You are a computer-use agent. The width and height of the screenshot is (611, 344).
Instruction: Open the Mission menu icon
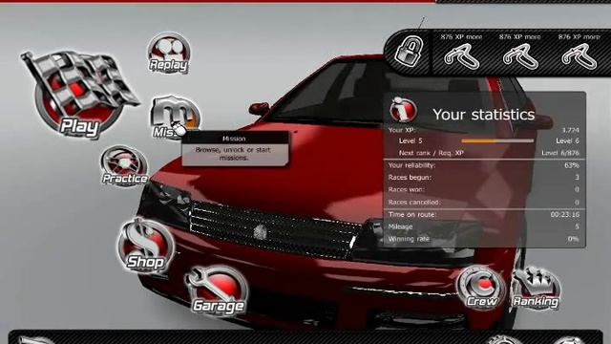pos(175,117)
